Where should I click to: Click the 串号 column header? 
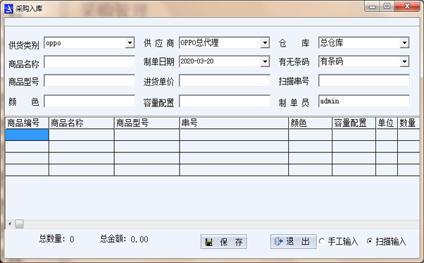point(234,123)
